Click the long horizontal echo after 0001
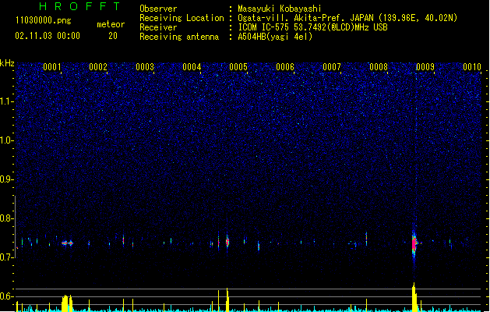490x312 pixels. pyautogui.click(x=67, y=243)
